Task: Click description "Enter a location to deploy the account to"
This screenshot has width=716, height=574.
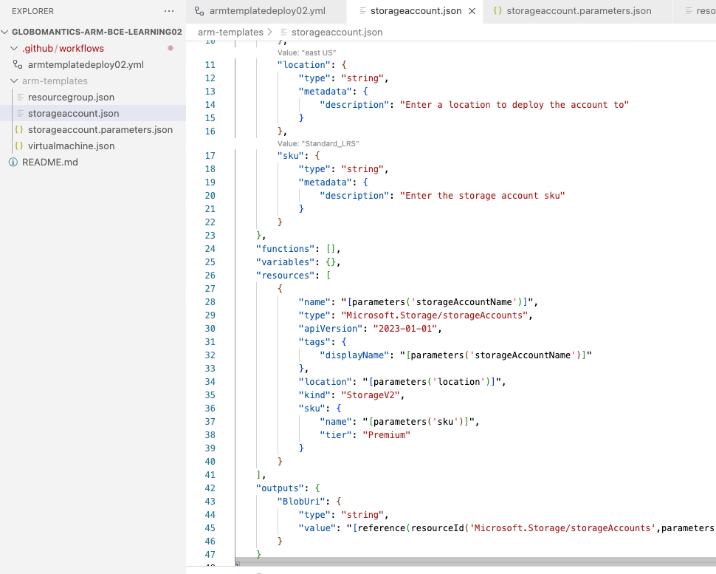Action: click(x=514, y=105)
